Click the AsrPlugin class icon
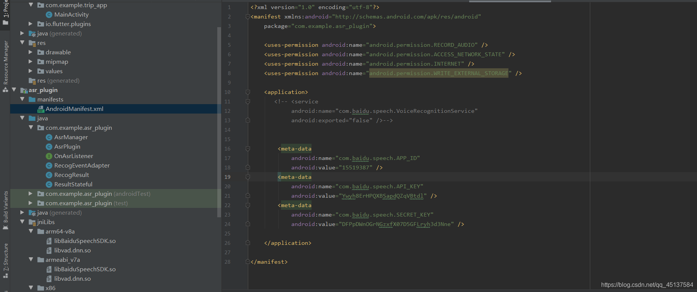This screenshot has height=292, width=697. [49, 147]
